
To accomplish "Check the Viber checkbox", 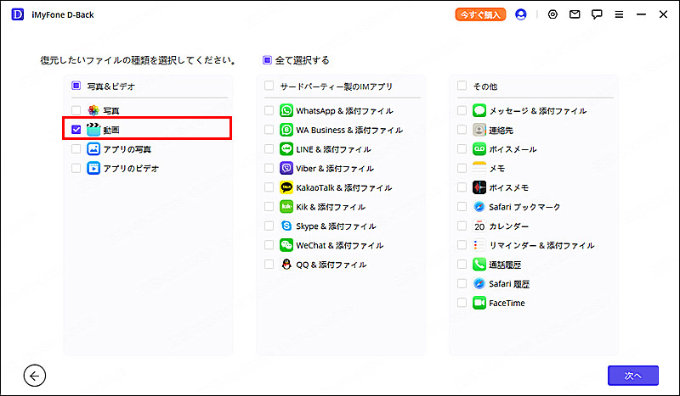I will pos(269,168).
